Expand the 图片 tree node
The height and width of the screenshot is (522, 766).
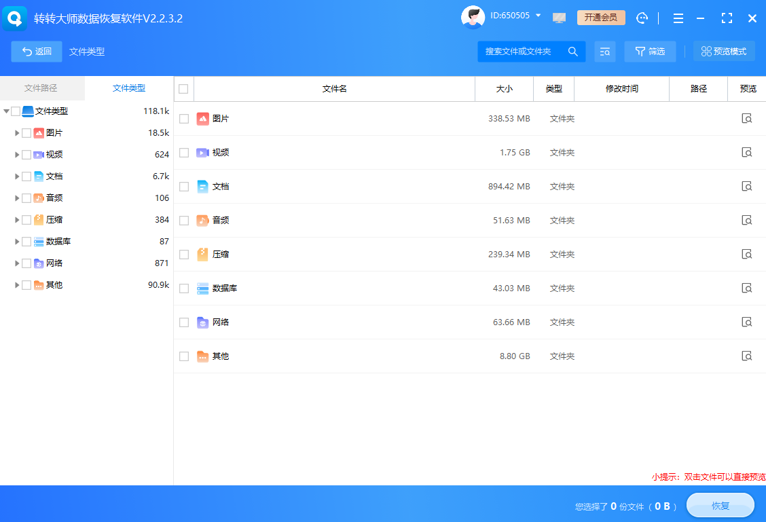pyautogui.click(x=16, y=132)
